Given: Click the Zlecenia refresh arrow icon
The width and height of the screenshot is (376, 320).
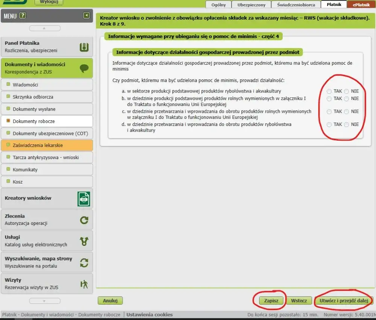Looking at the screenshot, I should click(84, 220).
